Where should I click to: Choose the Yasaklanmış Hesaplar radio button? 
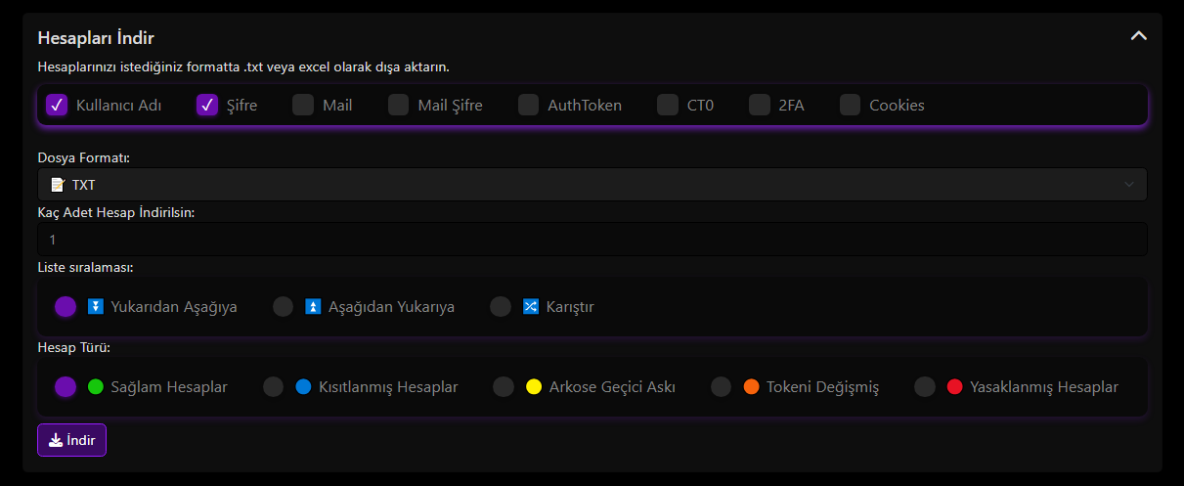925,386
